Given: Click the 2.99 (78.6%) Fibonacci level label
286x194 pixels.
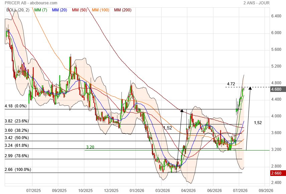Looking at the screenshot, I should (17, 156).
